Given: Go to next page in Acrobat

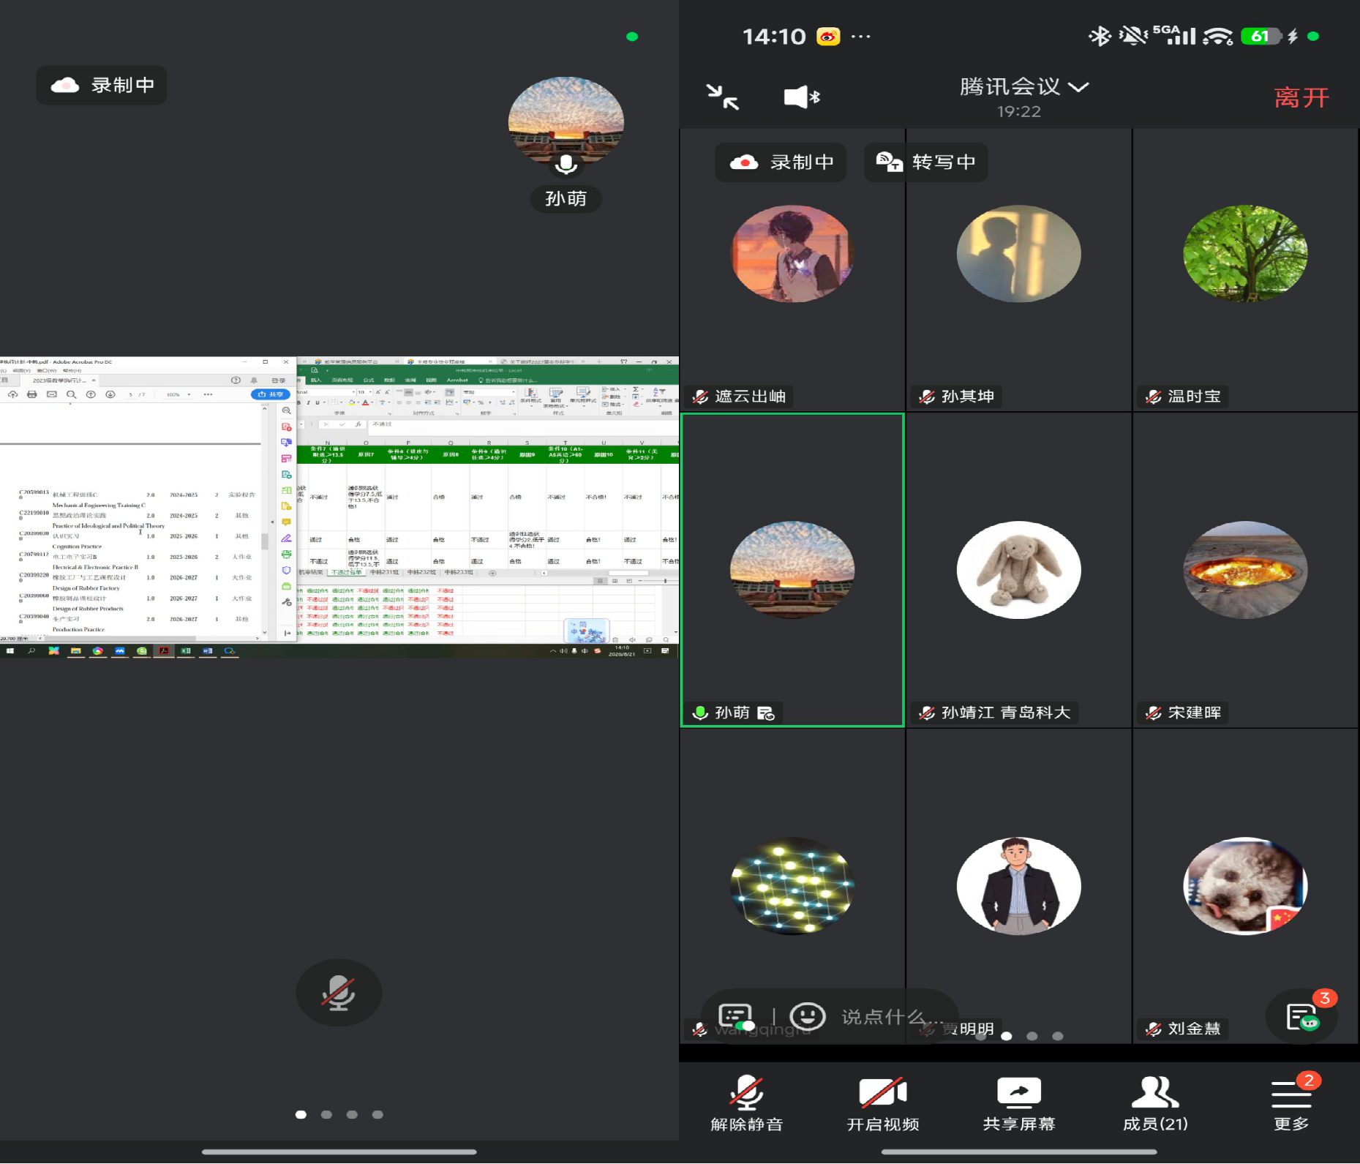Looking at the screenshot, I should coord(110,394).
